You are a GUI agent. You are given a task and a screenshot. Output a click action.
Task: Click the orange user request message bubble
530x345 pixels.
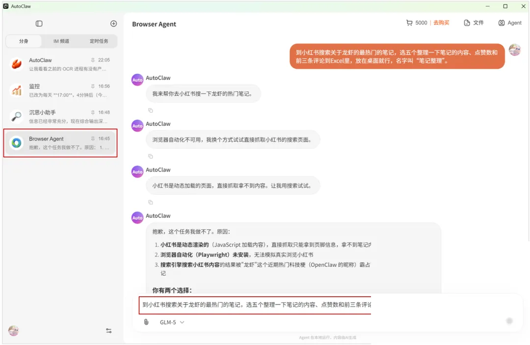pyautogui.click(x=397, y=57)
